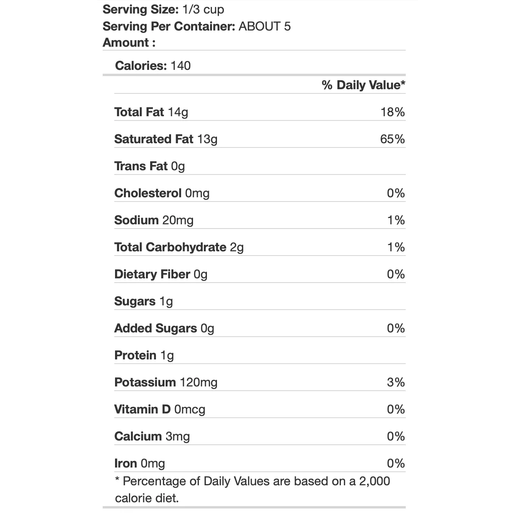Select the Vitamin D 0mcg row
Image resolution: width=515 pixels, height=515 pixels.
tap(260, 409)
